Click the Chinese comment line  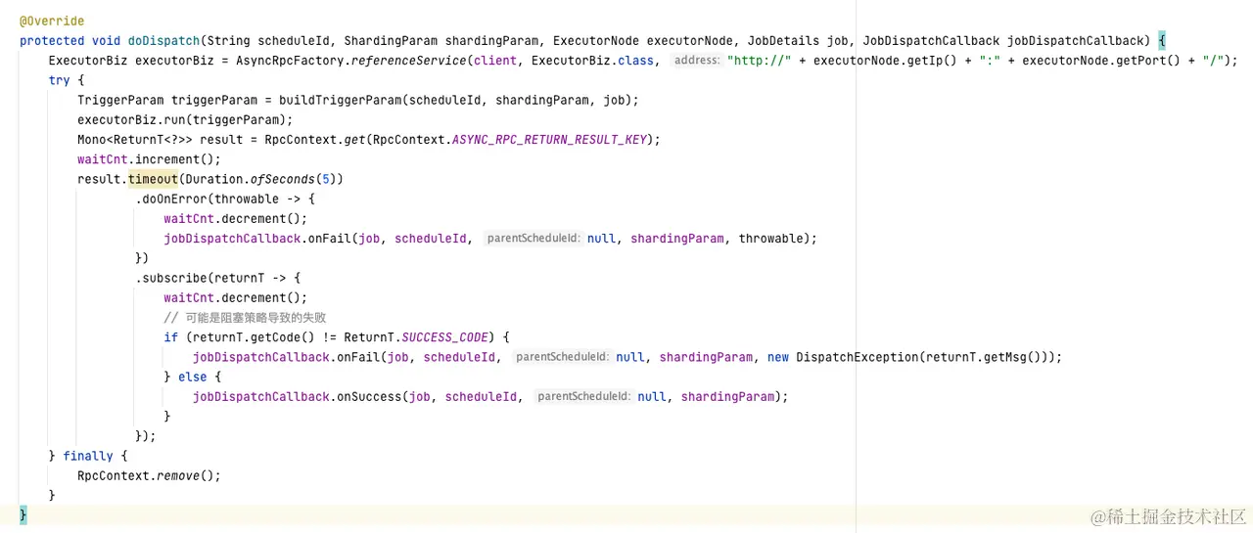(x=245, y=317)
